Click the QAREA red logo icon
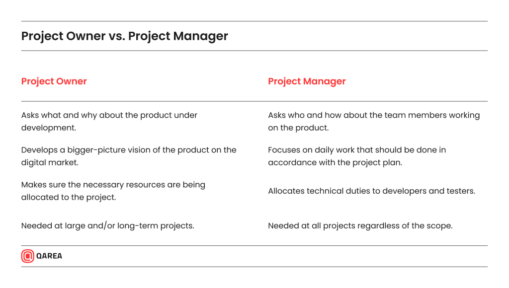This screenshot has width=509, height=288. (27, 256)
